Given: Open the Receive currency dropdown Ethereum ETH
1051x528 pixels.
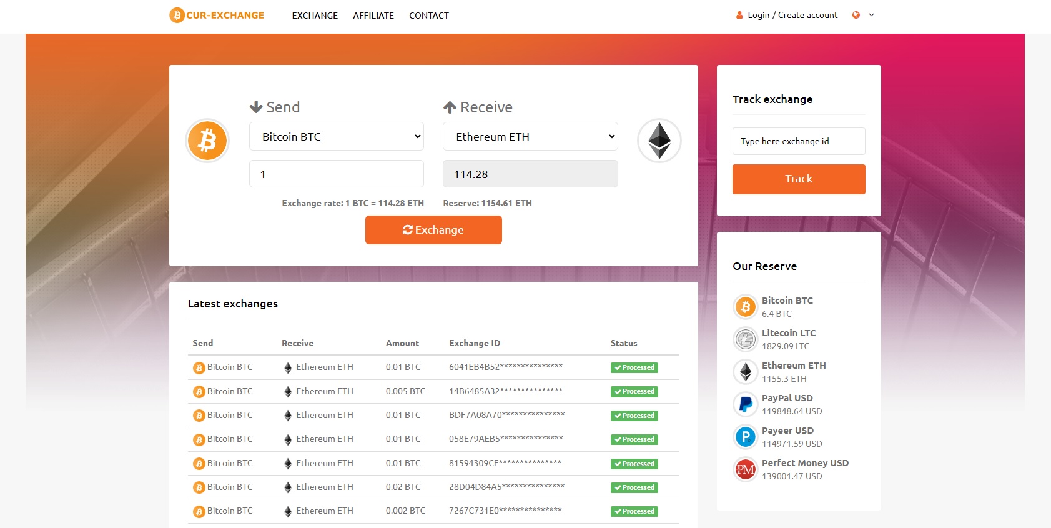Looking at the screenshot, I should click(530, 136).
